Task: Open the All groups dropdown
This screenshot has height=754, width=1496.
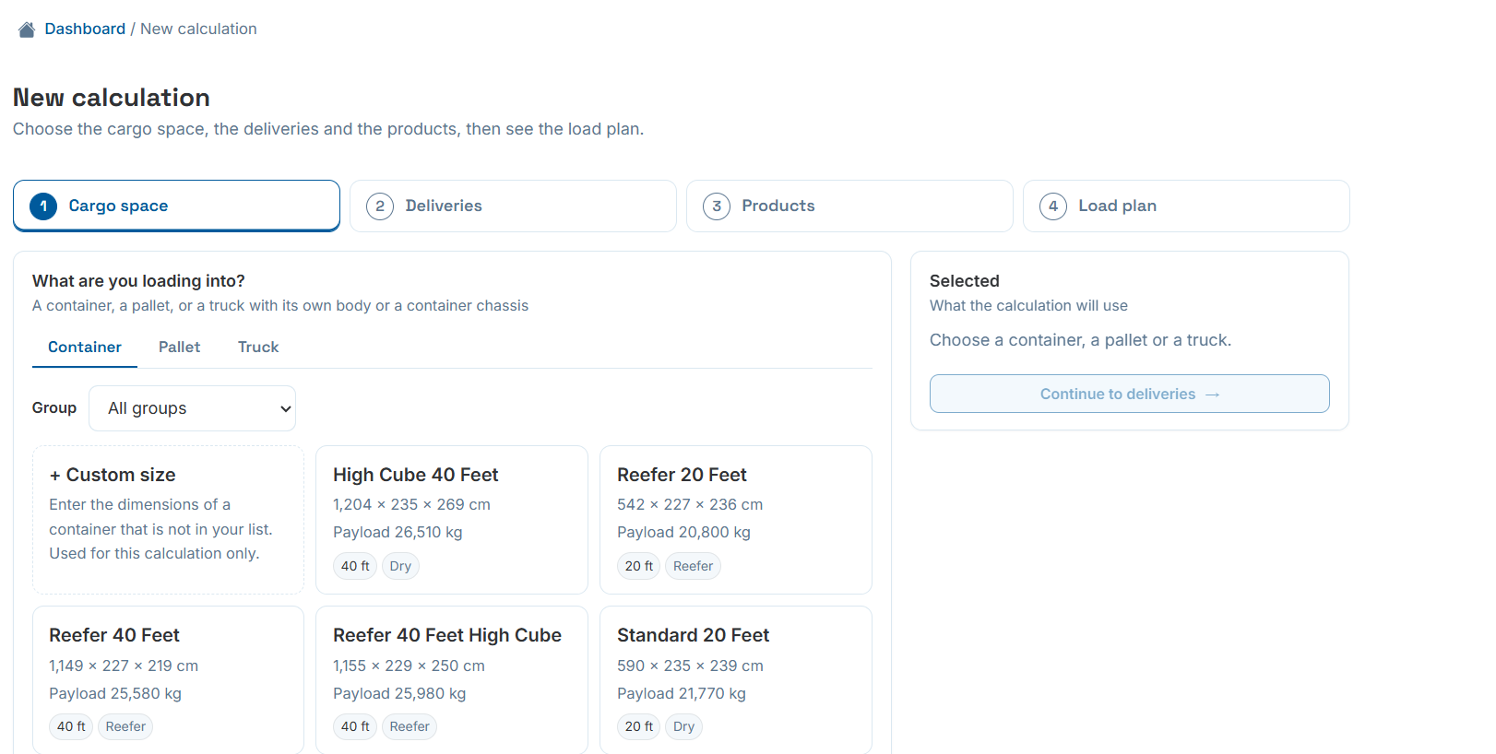Action: [x=192, y=408]
